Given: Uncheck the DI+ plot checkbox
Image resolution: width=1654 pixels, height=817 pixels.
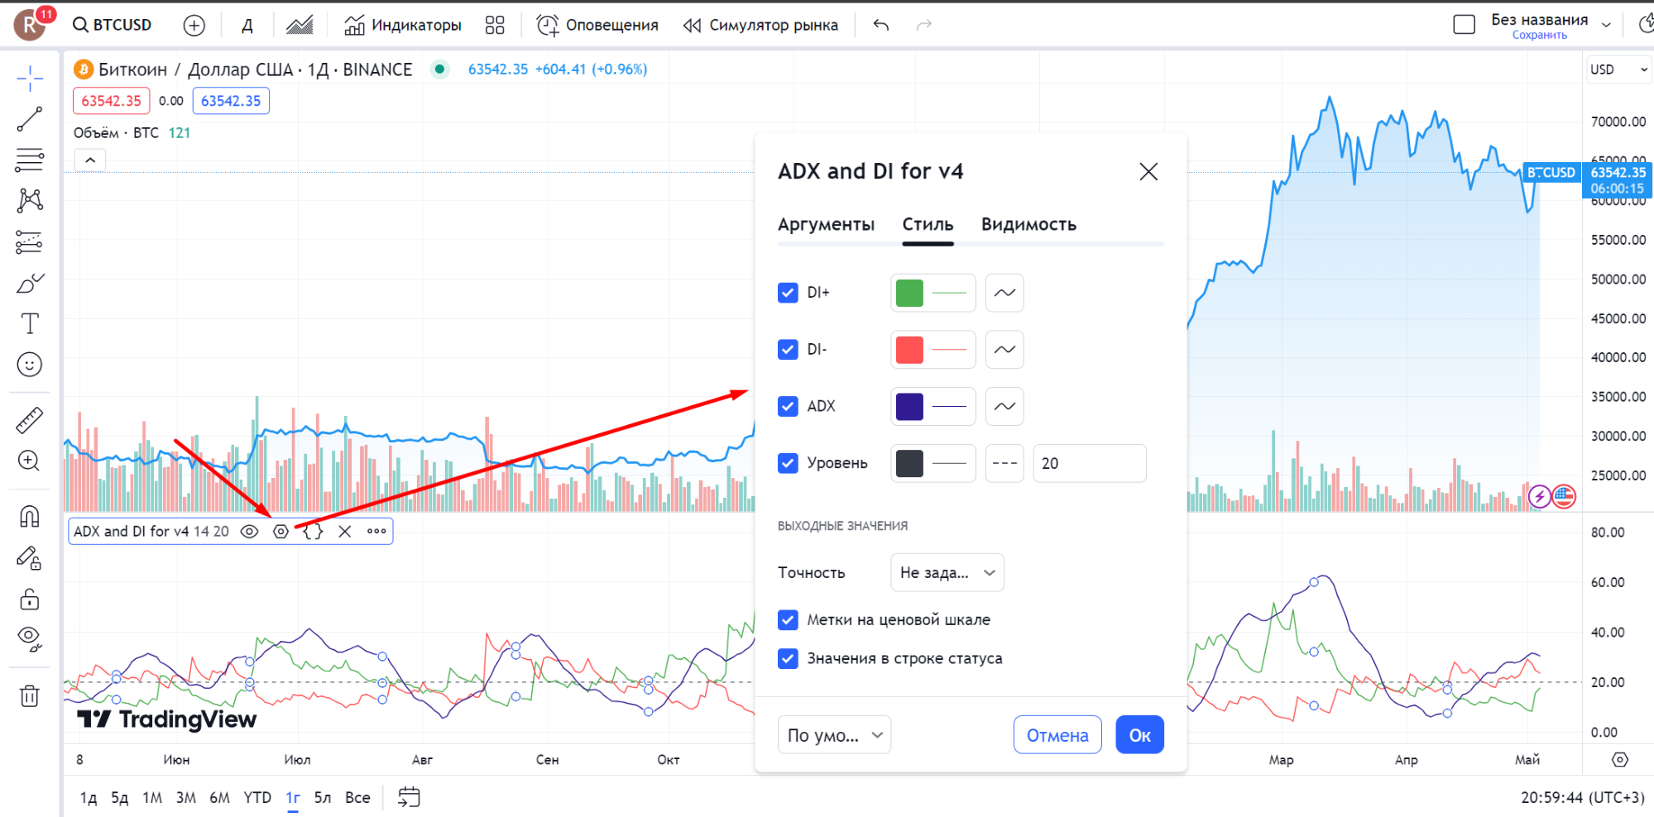Looking at the screenshot, I should (788, 293).
